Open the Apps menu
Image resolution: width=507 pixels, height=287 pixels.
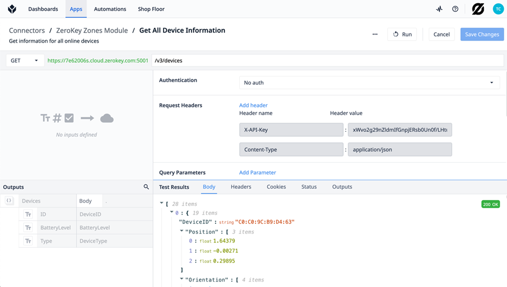(x=76, y=9)
